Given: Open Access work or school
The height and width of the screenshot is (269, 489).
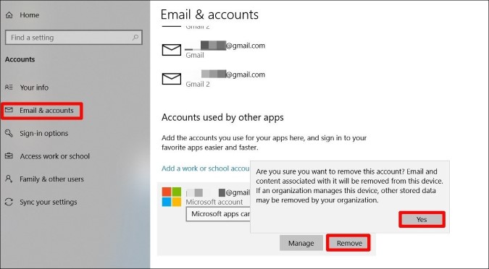Looking at the screenshot, I should (54, 156).
